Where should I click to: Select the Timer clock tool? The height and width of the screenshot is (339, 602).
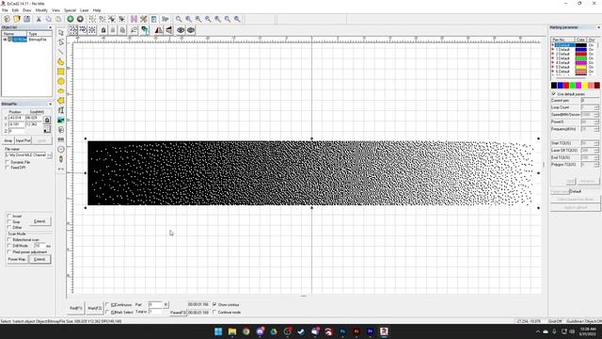click(60, 149)
